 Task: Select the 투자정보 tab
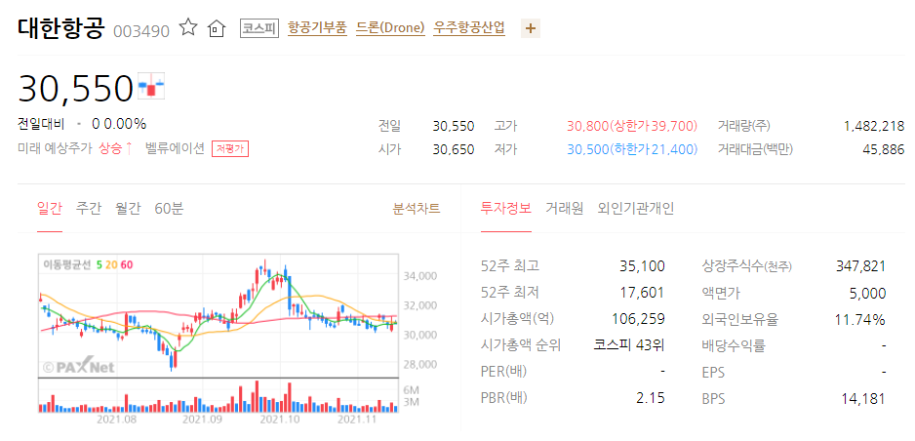click(506, 208)
